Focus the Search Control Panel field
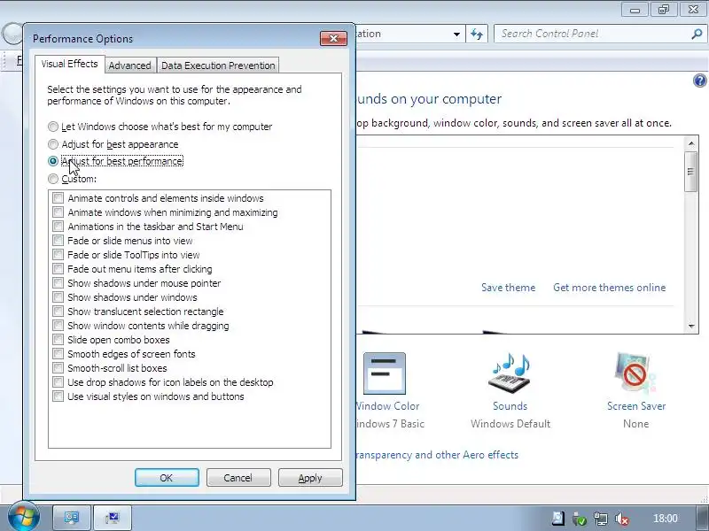 coord(592,34)
